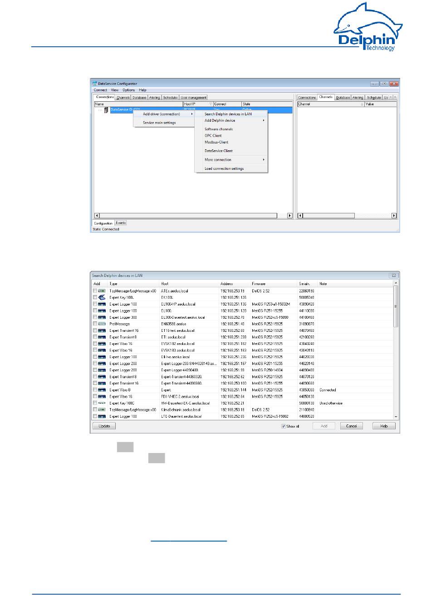Image resolution: width=431 pixels, height=616 pixels.
Task: Select the checkbox for EN60598.aeolus
Action: tap(95, 324)
